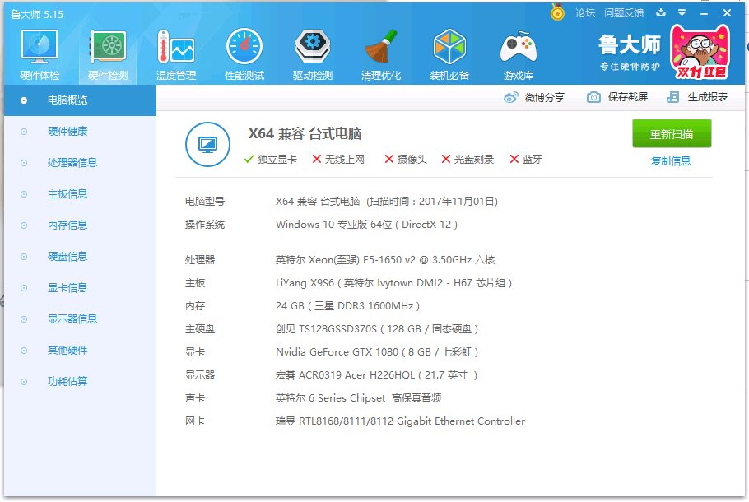This screenshot has height=502, width=749.
Task: Click the circular desktop computer icon
Action: 207,144
